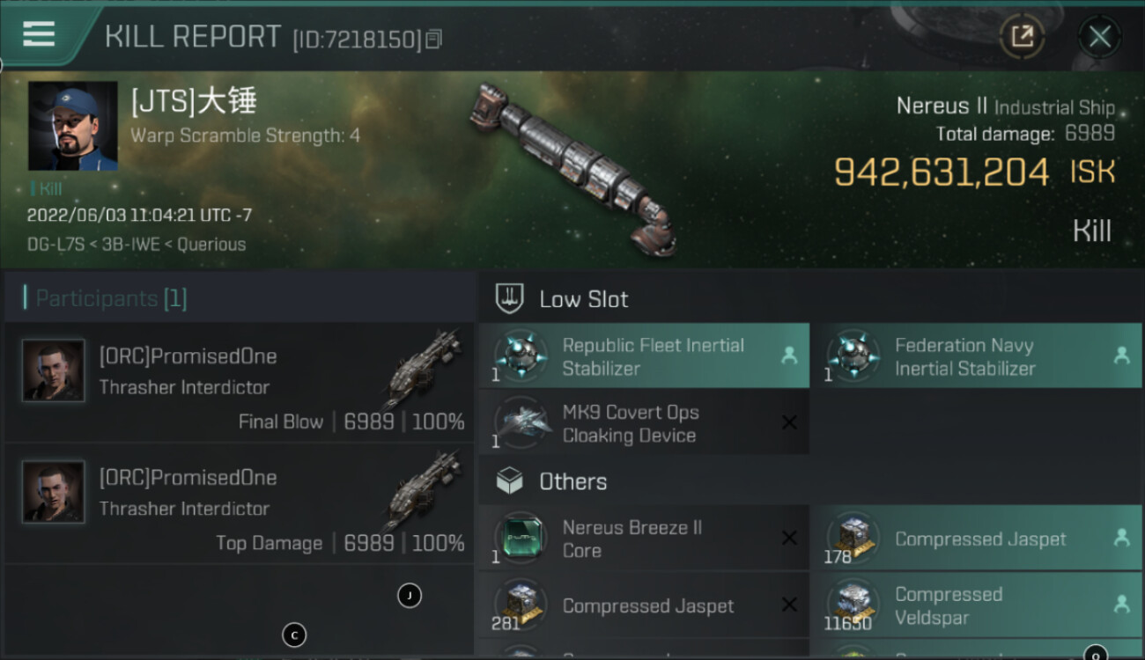Open the hamburger menu

39,34
